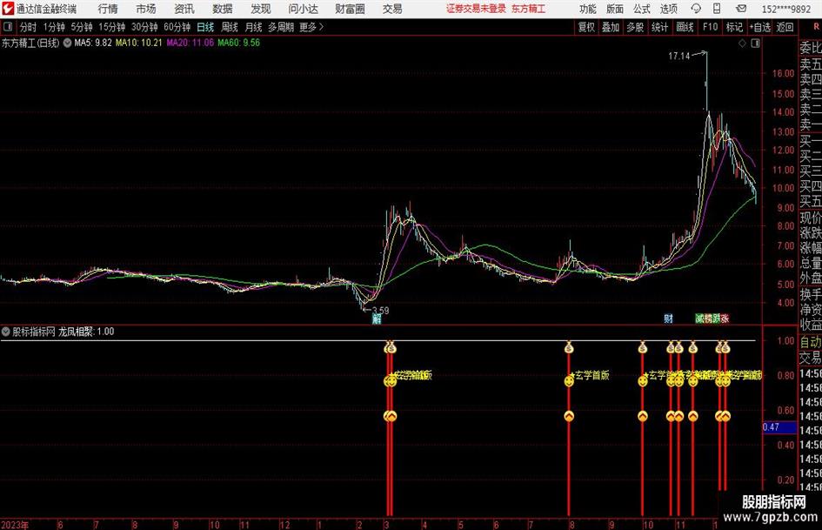Open the mail message icon

(741, 9)
